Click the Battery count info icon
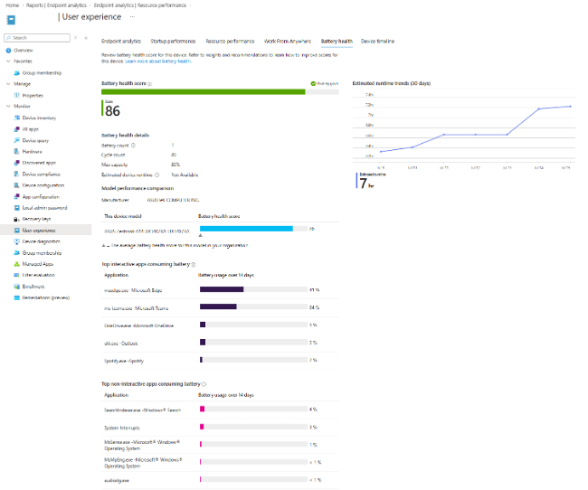The height and width of the screenshot is (490, 588). click(x=134, y=145)
